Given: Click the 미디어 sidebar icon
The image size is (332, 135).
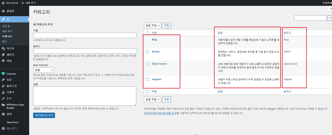Looking at the screenshot, I should pos(3,48).
